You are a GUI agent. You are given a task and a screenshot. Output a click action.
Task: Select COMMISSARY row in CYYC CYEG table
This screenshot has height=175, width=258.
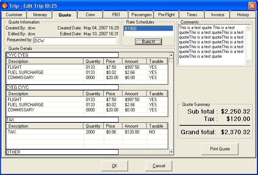[87, 78]
